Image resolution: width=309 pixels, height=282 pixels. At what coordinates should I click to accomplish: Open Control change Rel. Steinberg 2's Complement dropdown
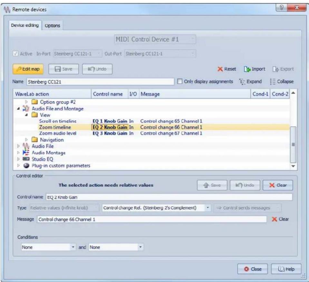[x=157, y=208]
